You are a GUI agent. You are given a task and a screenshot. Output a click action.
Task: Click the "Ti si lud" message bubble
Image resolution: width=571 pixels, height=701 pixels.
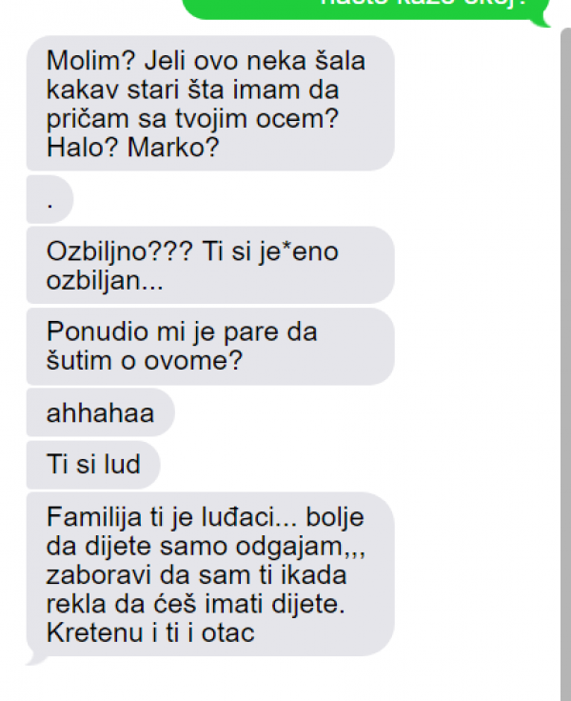click(93, 464)
